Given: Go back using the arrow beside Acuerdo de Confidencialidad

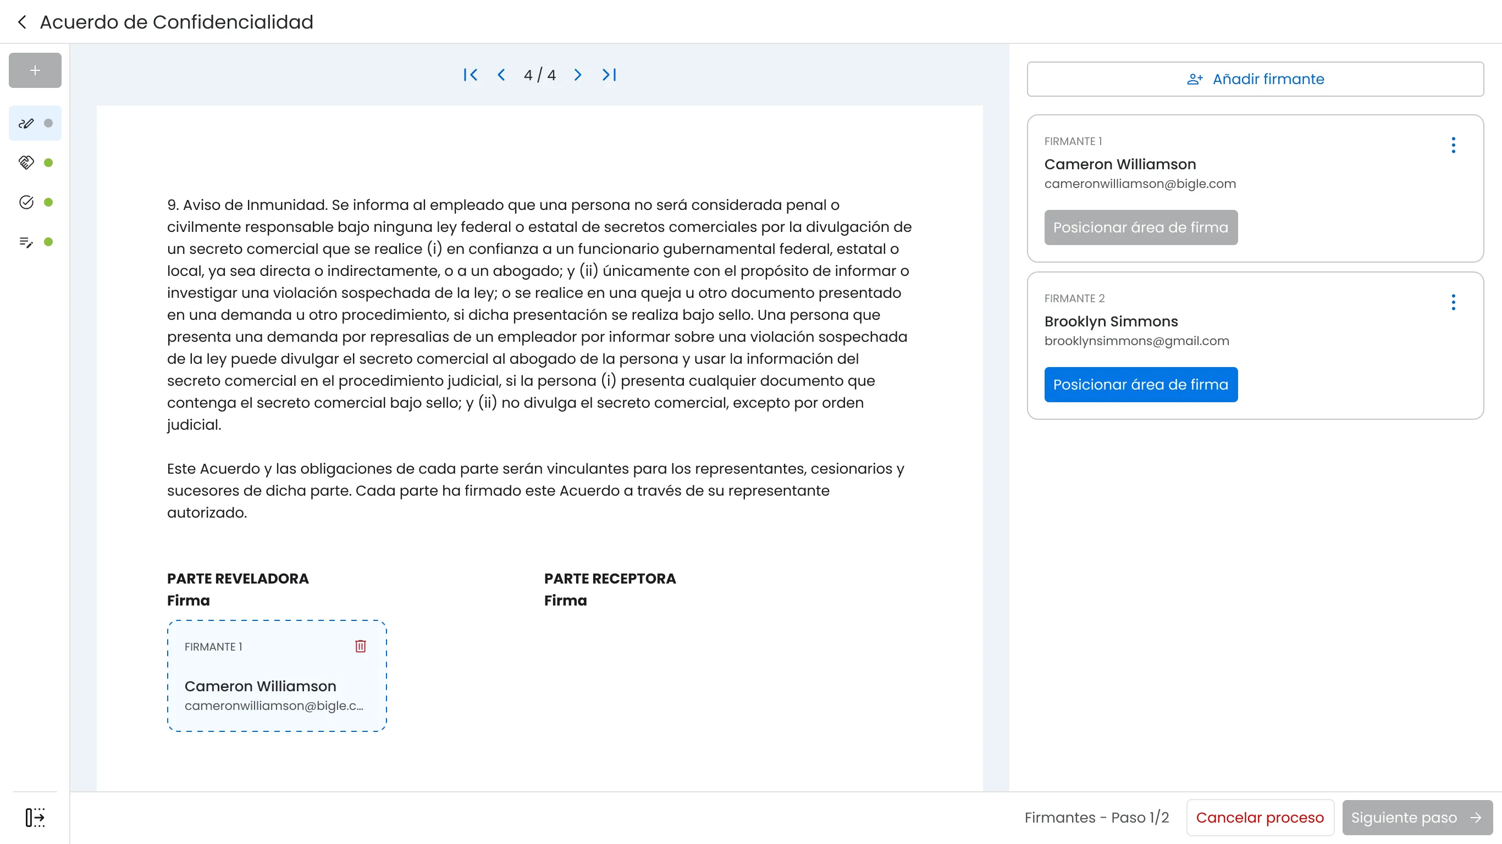Looking at the screenshot, I should tap(22, 22).
